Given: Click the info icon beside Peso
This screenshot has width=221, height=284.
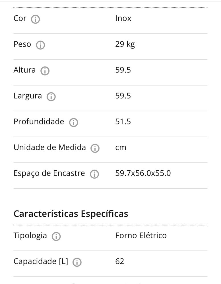Looking at the screenshot, I should pyautogui.click(x=40, y=45).
